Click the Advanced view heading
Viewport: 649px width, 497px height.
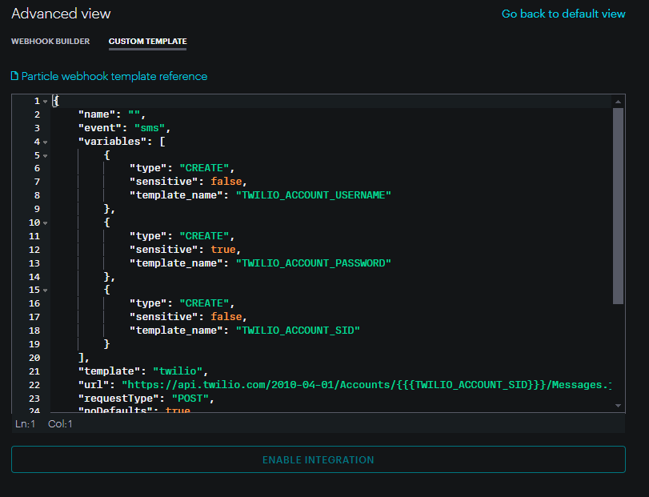point(61,14)
